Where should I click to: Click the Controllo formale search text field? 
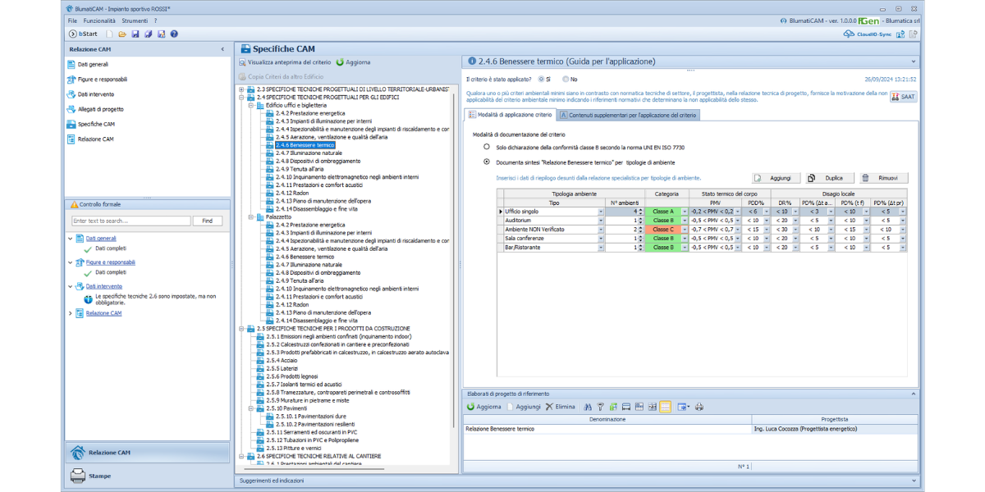pos(131,221)
